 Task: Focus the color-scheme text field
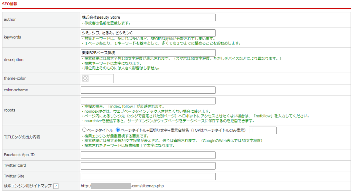click(x=148, y=90)
